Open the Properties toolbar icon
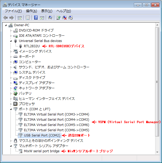Screen dimensions: 162x163 click(28, 18)
